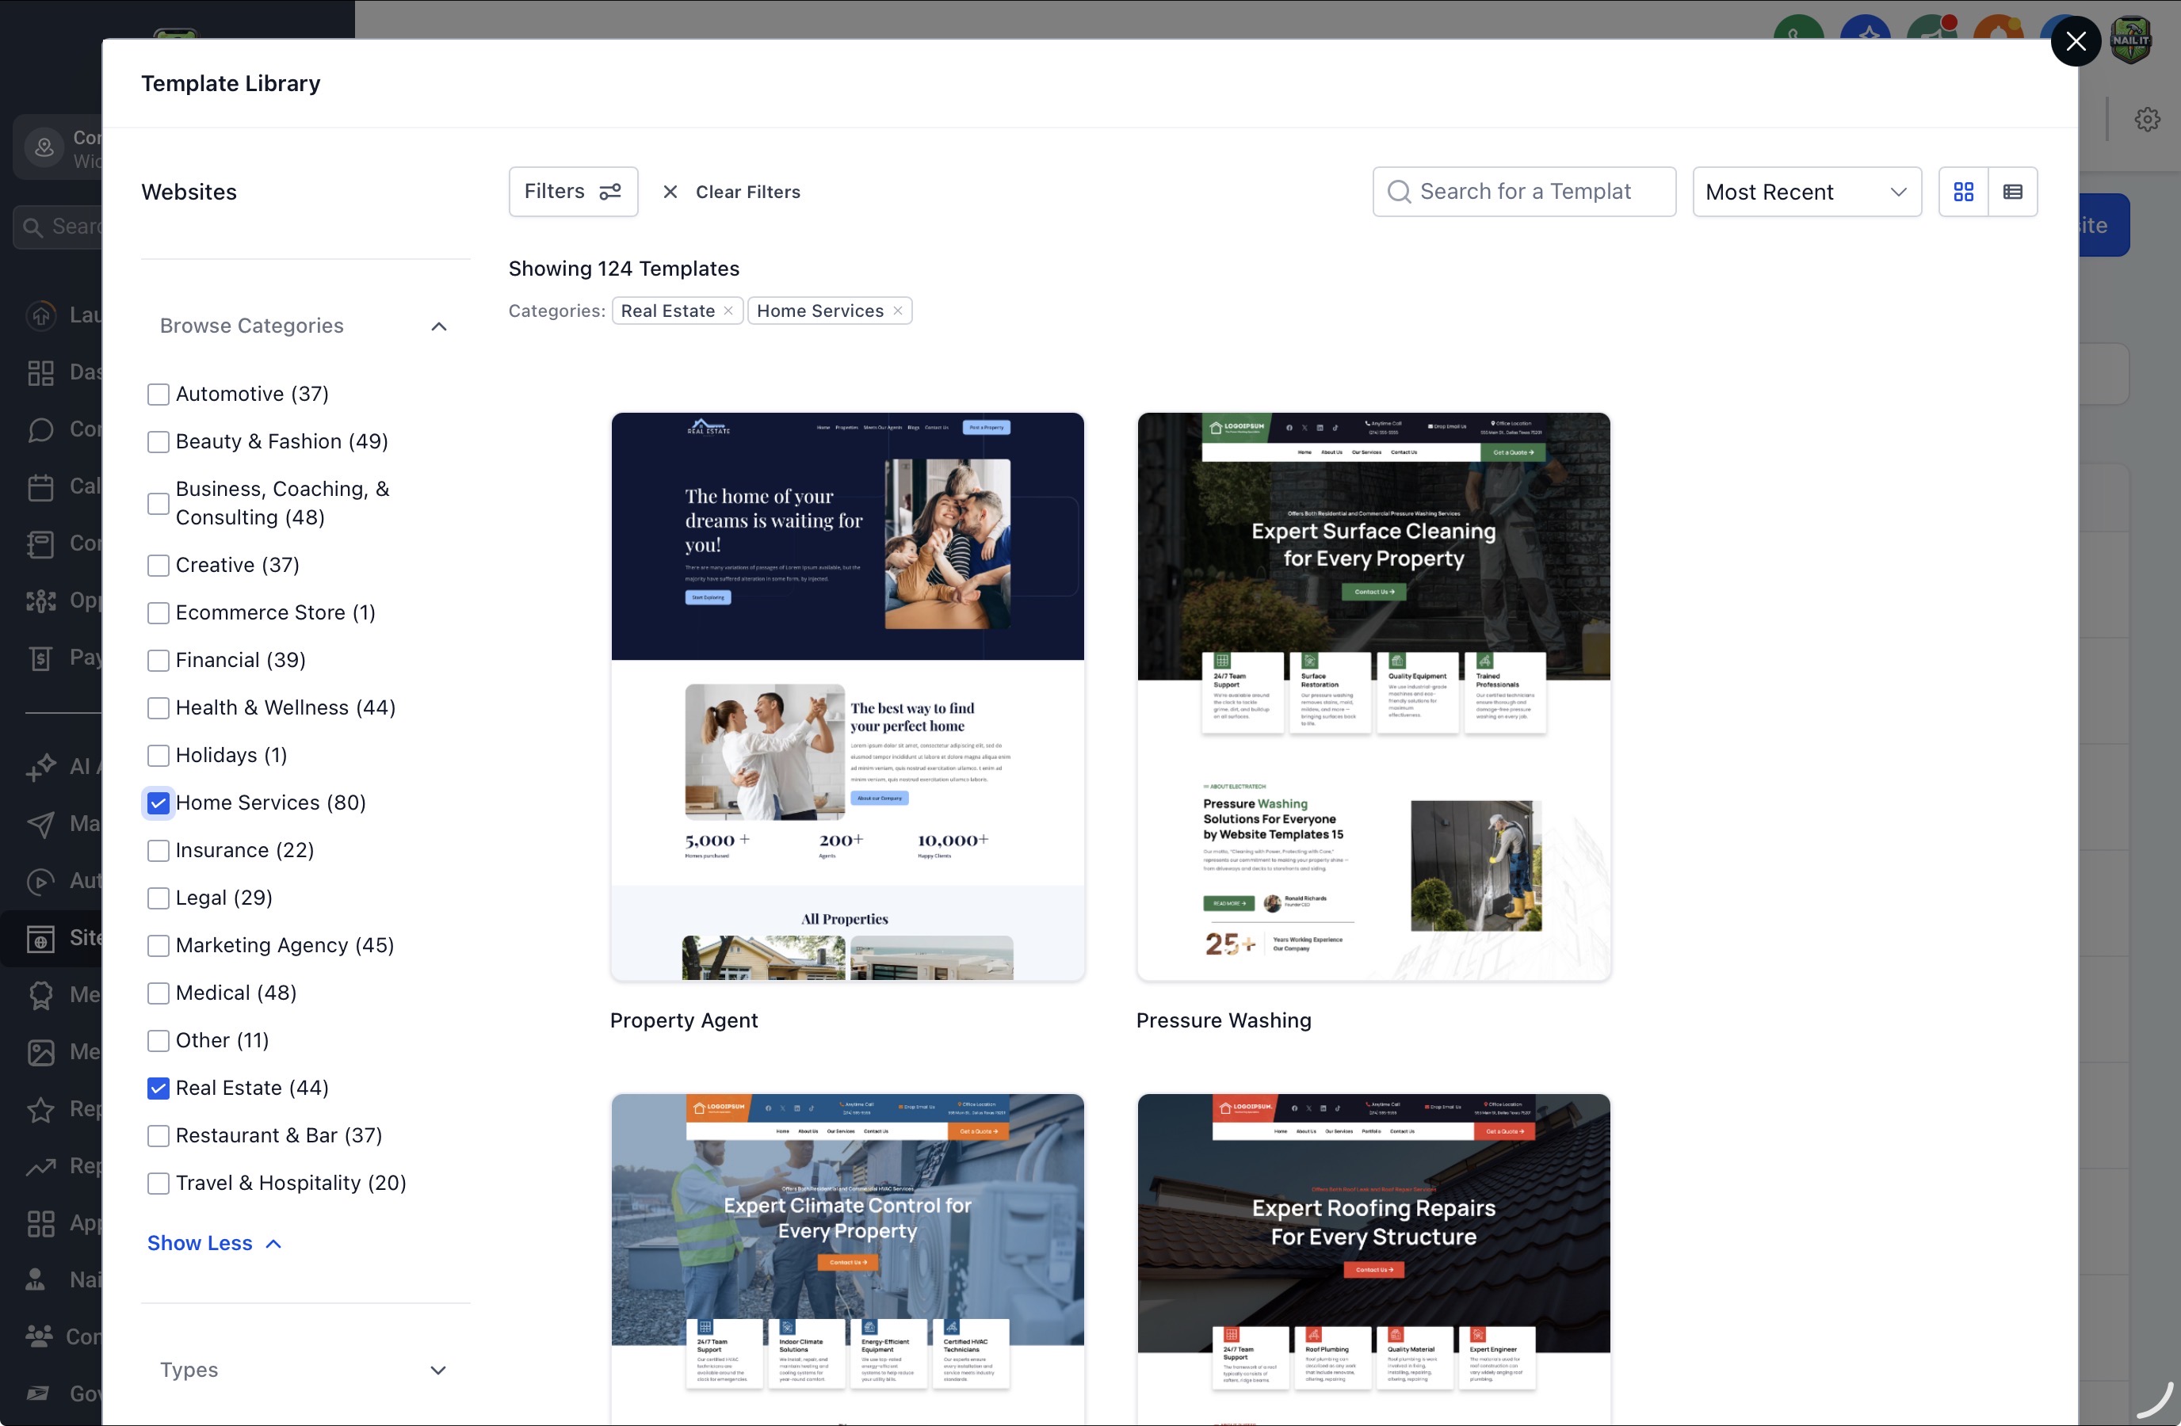Collapse the Browse Categories section
The image size is (2181, 1426).
point(438,326)
